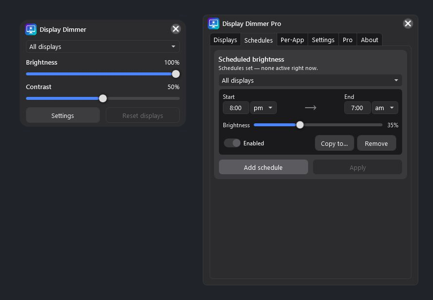The image size is (433, 300).
Task: Click the Display Dimmer app icon
Action: click(31, 29)
